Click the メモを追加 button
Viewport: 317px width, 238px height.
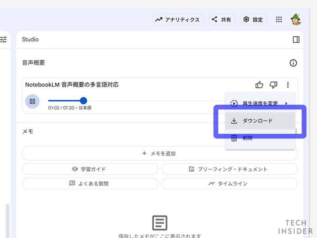[x=158, y=153]
